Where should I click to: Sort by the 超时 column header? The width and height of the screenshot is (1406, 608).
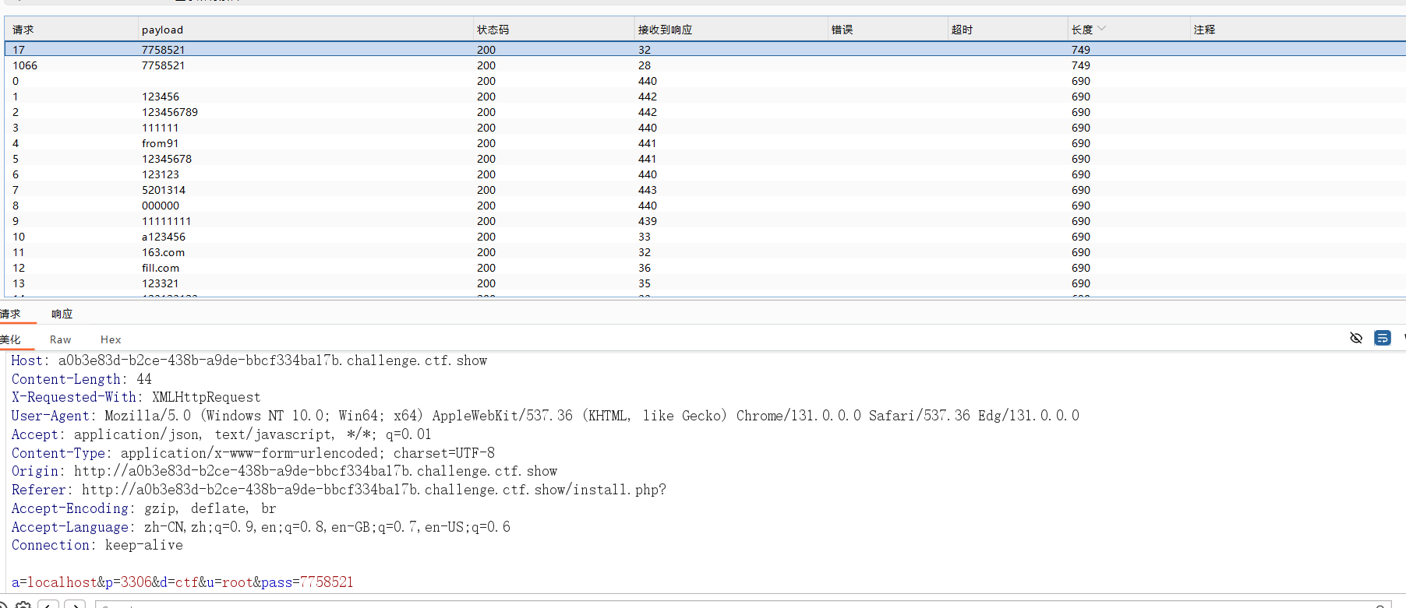coord(1007,30)
